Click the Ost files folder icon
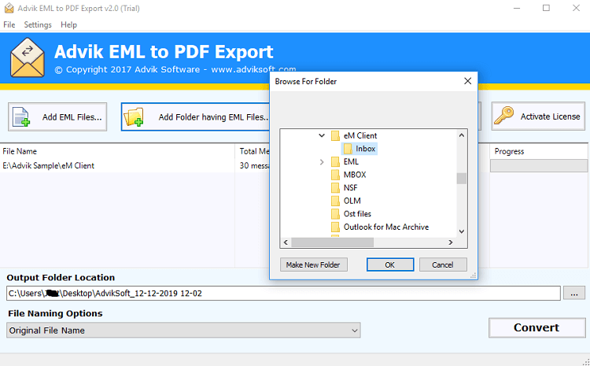 [x=335, y=214]
